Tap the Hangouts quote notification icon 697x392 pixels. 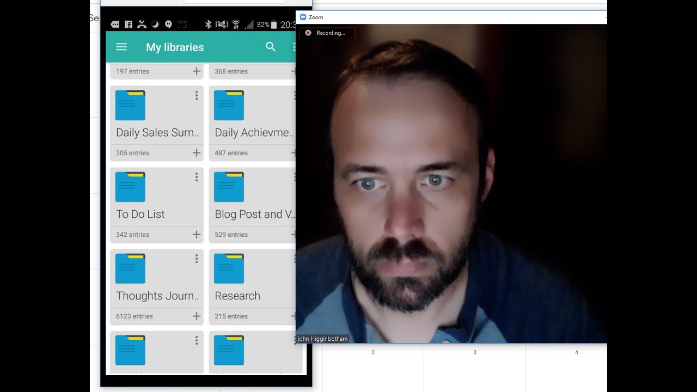tap(168, 24)
